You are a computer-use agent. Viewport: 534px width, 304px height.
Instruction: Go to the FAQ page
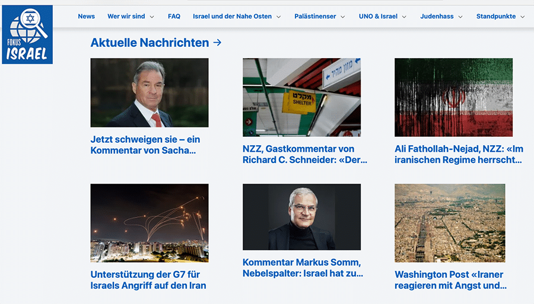[x=174, y=17]
